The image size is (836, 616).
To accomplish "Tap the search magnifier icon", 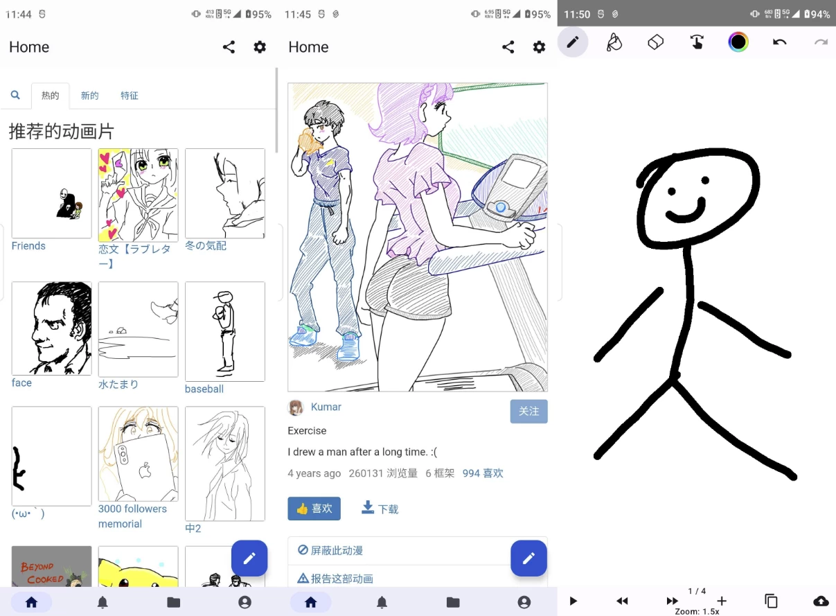I will [x=15, y=96].
